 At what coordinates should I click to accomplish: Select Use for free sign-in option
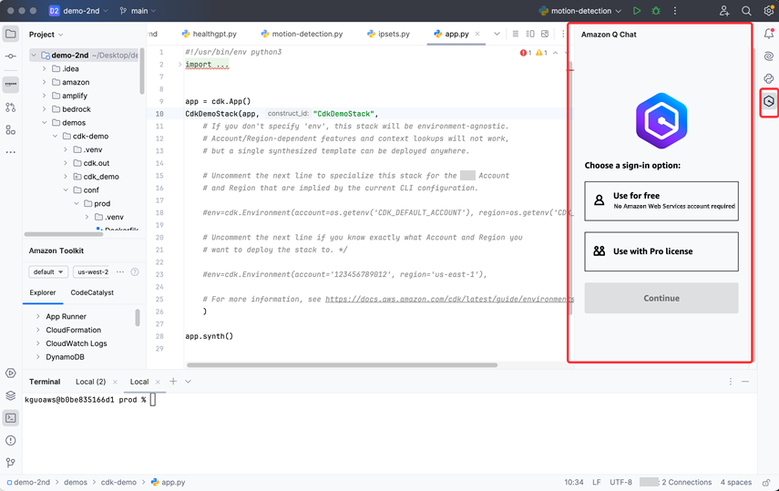click(x=661, y=200)
